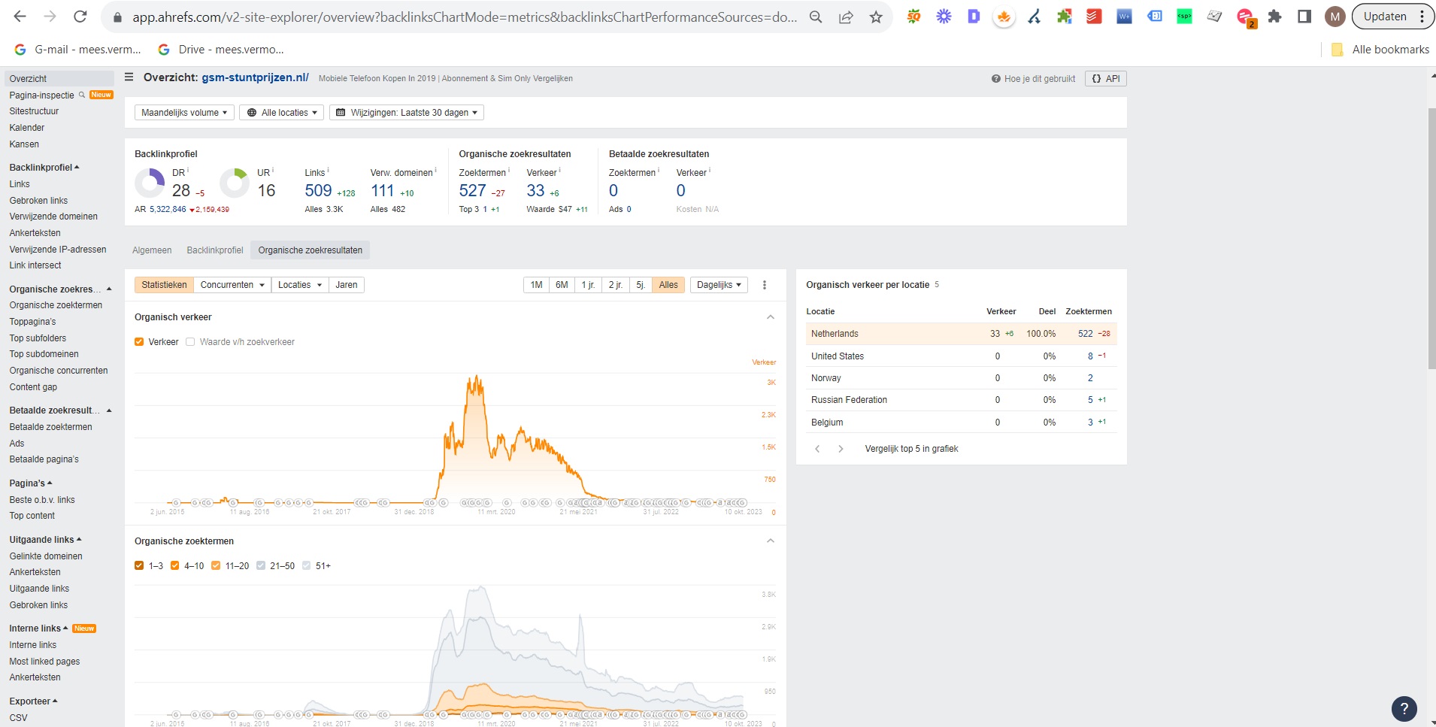The image size is (1436, 727).
Task: Click the Links info icon in Backlinkprofiel
Action: pos(329,170)
